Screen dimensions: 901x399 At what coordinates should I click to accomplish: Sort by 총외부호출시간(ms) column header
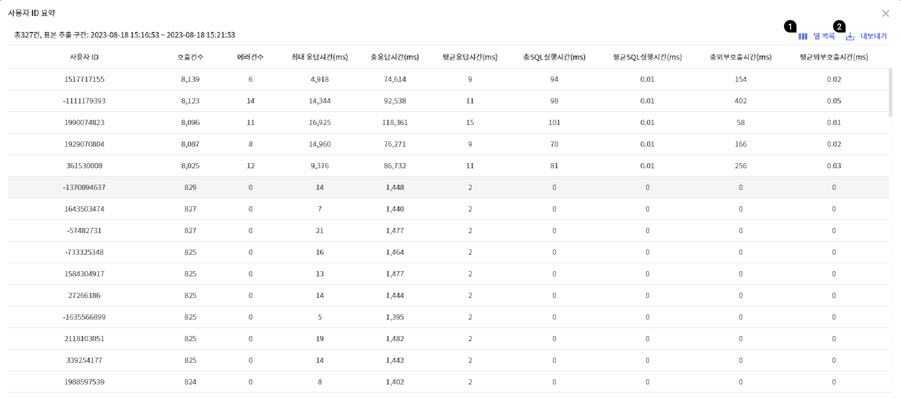click(x=740, y=57)
